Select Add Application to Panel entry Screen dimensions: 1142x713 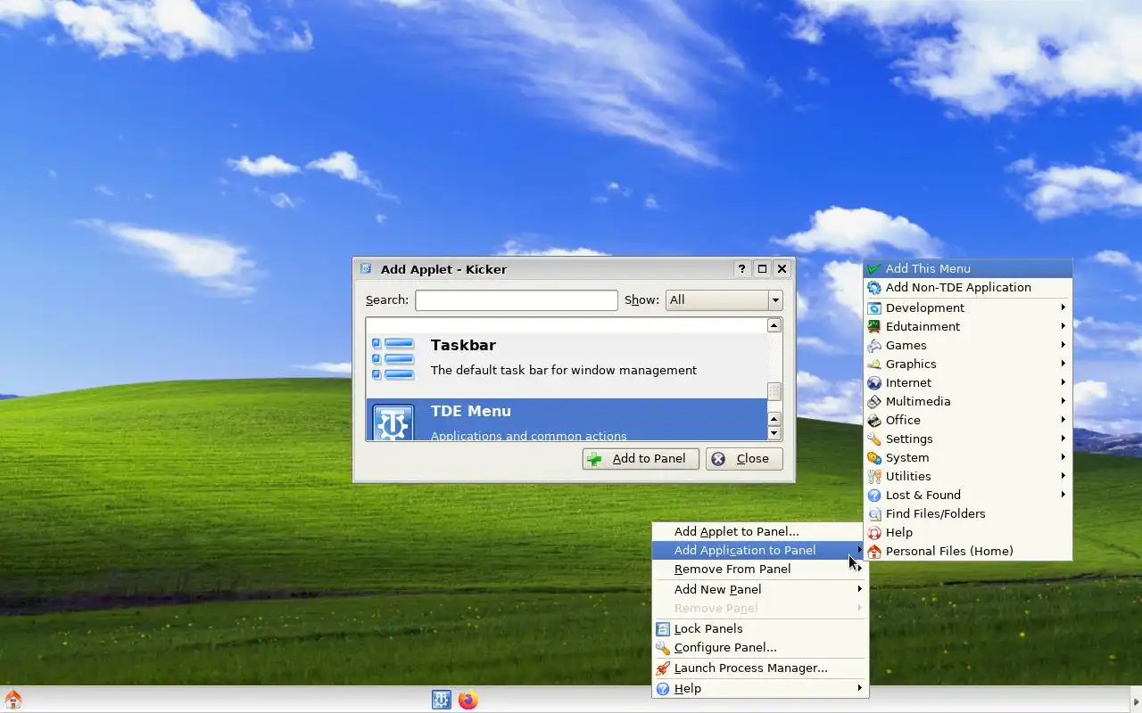[x=760, y=550]
